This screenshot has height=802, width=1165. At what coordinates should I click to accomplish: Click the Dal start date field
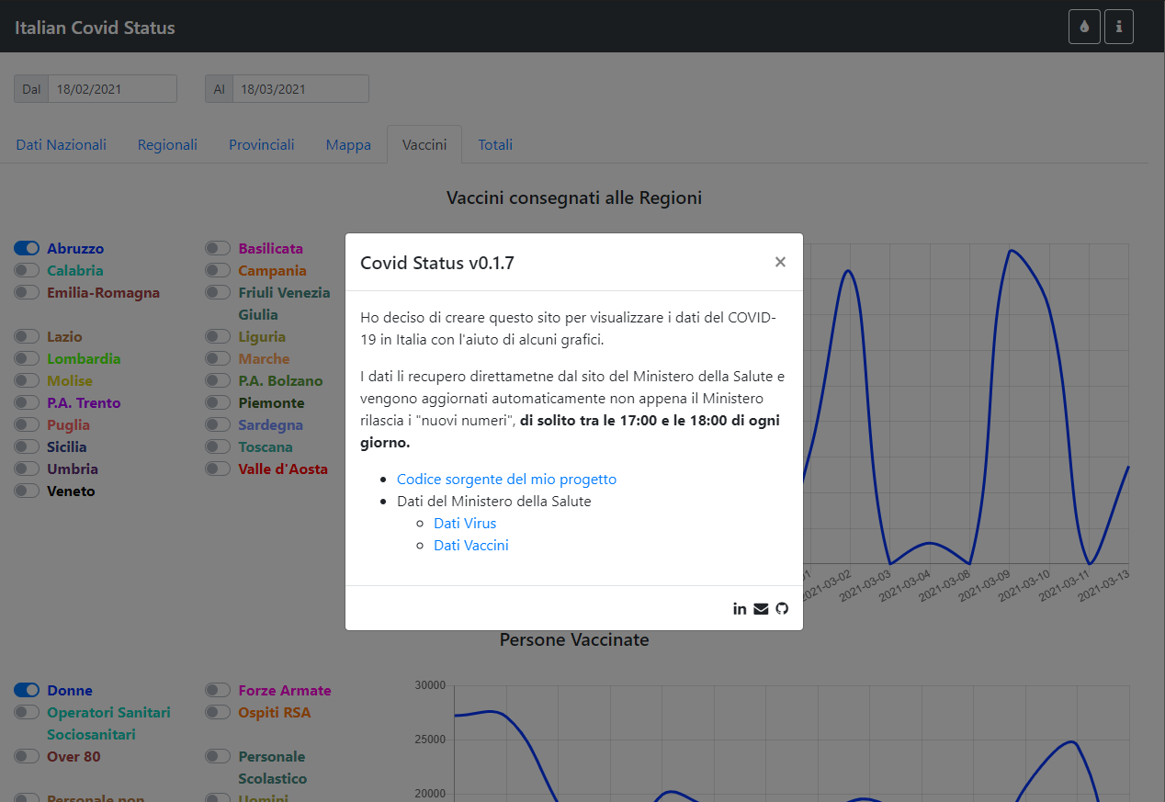pos(112,89)
